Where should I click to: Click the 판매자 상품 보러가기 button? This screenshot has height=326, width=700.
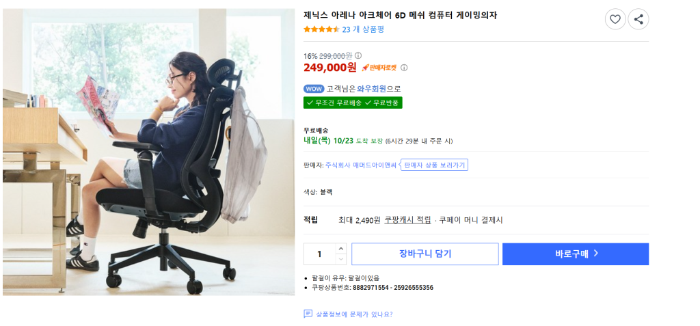(x=434, y=165)
